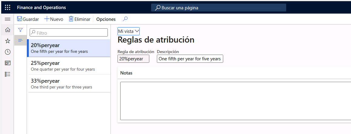The height and width of the screenshot is (134, 351).
Task: Open the app launcher waffle icon
Action: (7, 7)
